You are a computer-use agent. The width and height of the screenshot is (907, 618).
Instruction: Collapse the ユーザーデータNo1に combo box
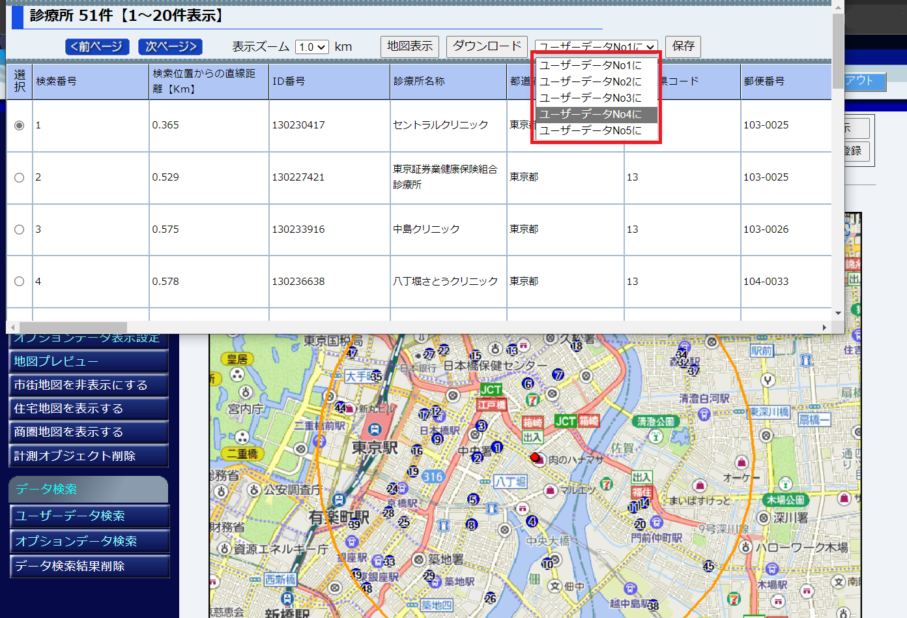tap(596, 46)
